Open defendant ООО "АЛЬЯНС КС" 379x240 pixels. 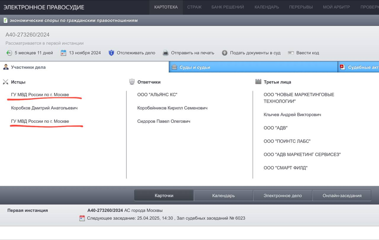[157, 95]
